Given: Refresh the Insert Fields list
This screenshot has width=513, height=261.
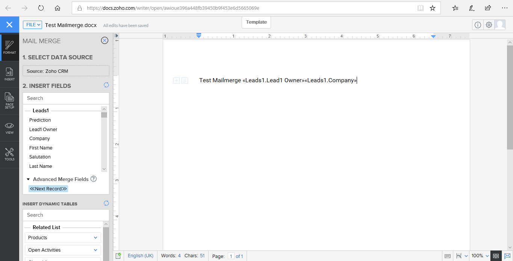Looking at the screenshot, I should tap(106, 85).
